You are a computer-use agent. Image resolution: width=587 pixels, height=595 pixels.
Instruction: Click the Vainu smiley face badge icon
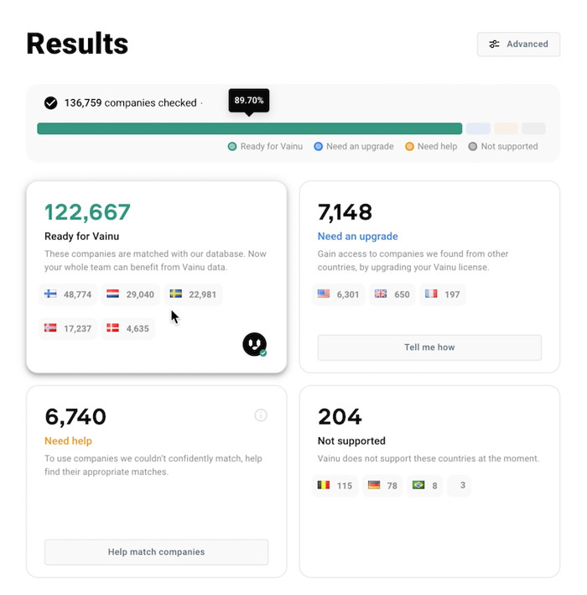[x=255, y=344]
